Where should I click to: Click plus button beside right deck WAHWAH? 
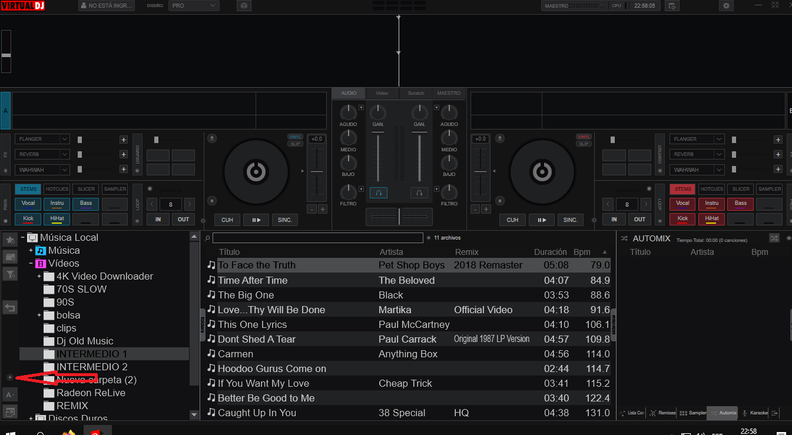click(x=778, y=170)
